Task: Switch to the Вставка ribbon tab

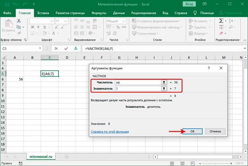Action: 43,13
